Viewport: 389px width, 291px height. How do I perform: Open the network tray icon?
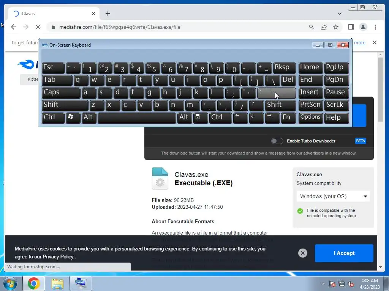[342, 284]
